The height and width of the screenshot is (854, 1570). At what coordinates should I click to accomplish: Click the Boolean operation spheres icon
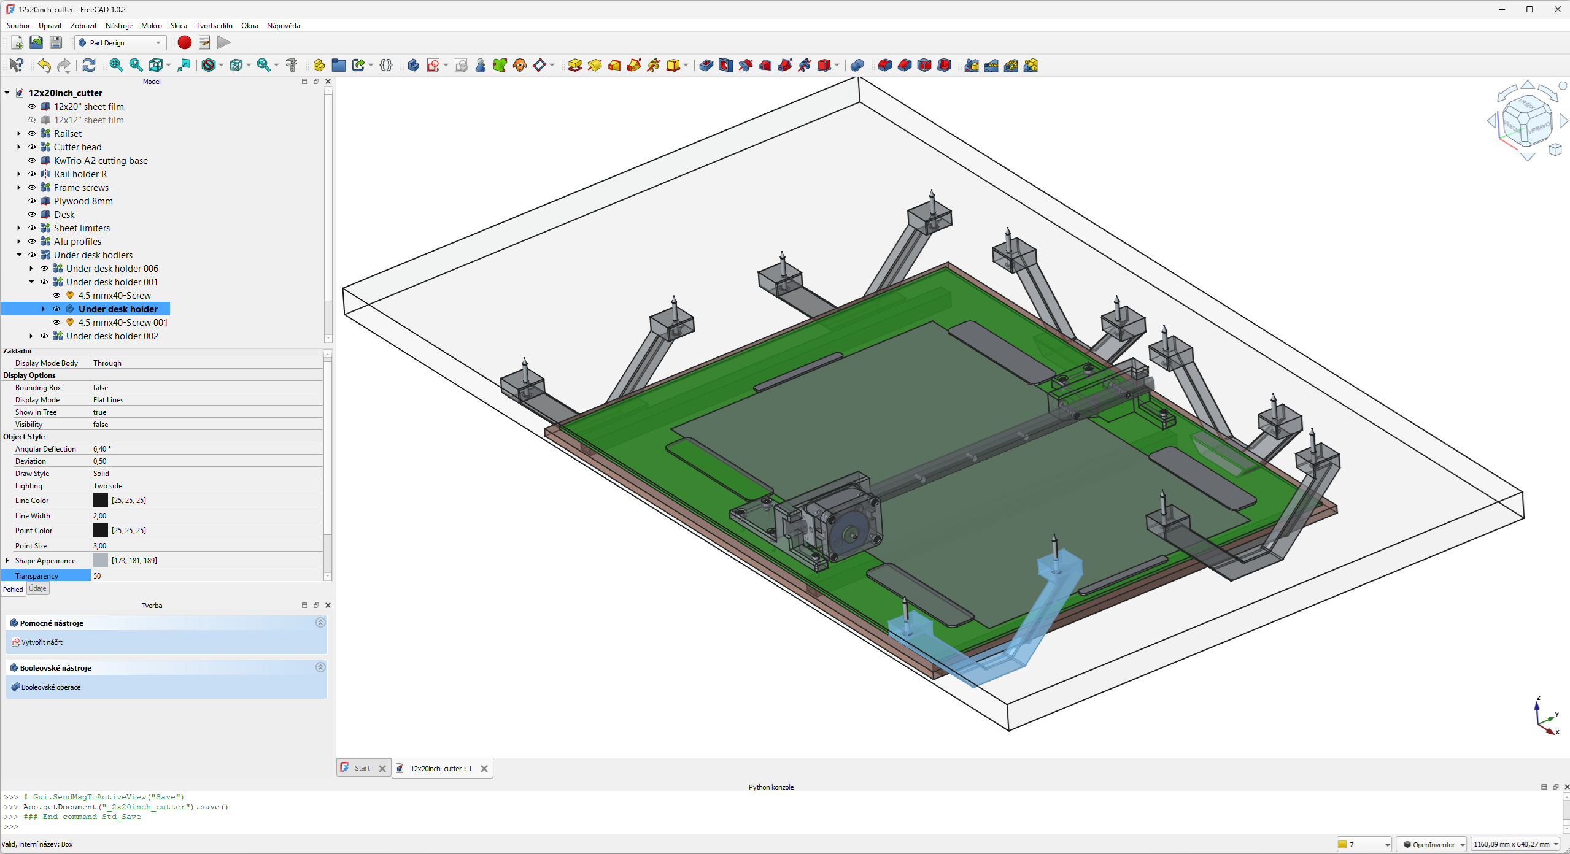coord(857,65)
